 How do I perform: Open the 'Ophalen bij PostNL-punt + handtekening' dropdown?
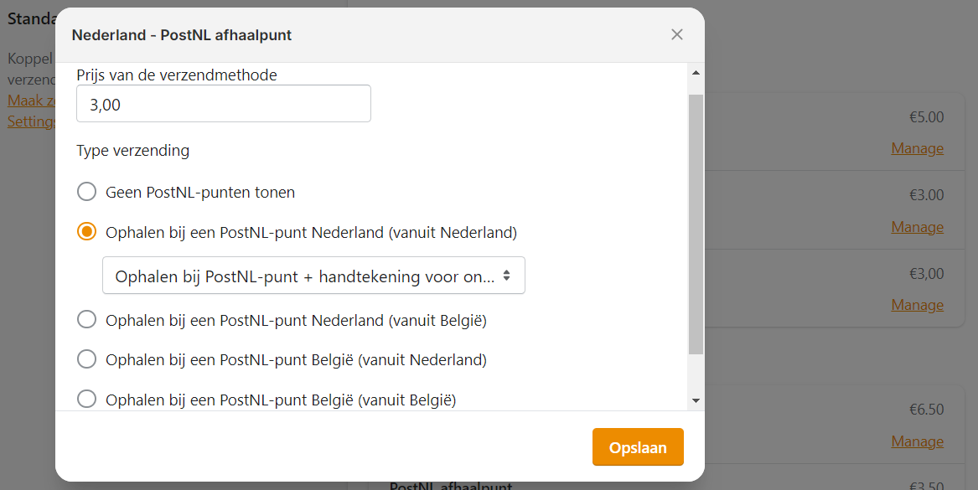(x=313, y=275)
